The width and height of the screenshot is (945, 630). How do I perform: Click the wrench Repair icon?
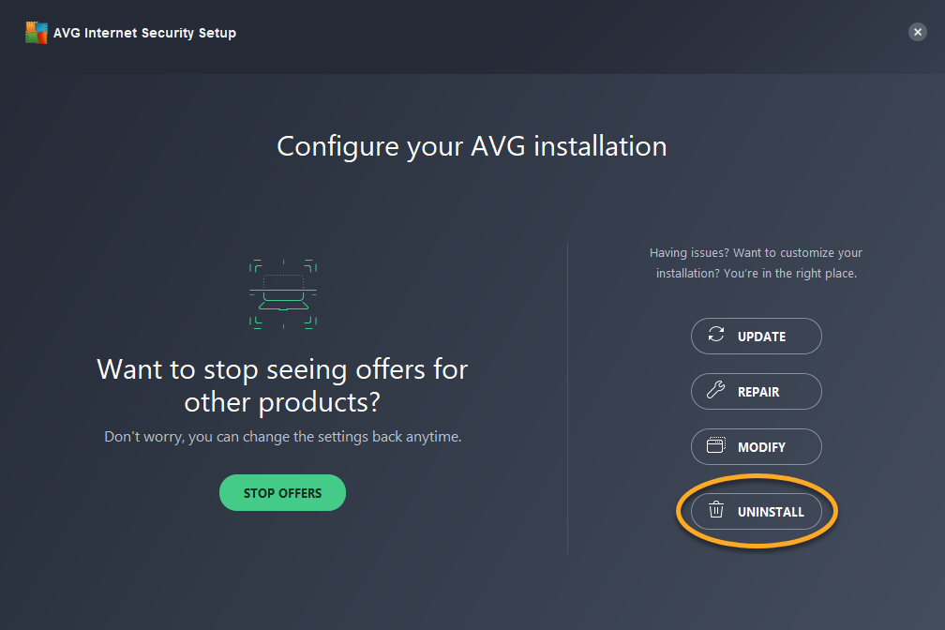click(x=716, y=391)
